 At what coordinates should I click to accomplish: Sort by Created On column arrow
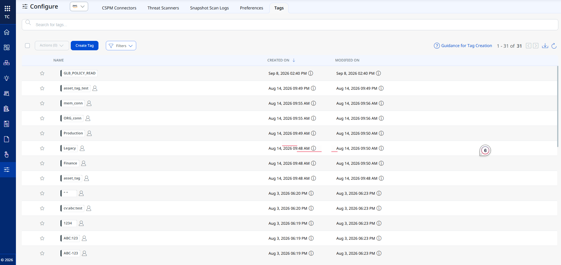click(x=294, y=60)
